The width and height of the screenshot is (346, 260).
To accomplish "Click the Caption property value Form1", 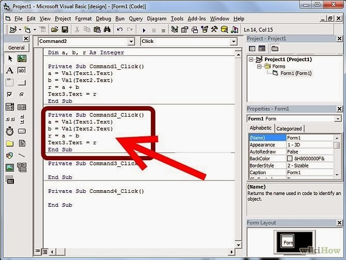I will tap(310, 172).
